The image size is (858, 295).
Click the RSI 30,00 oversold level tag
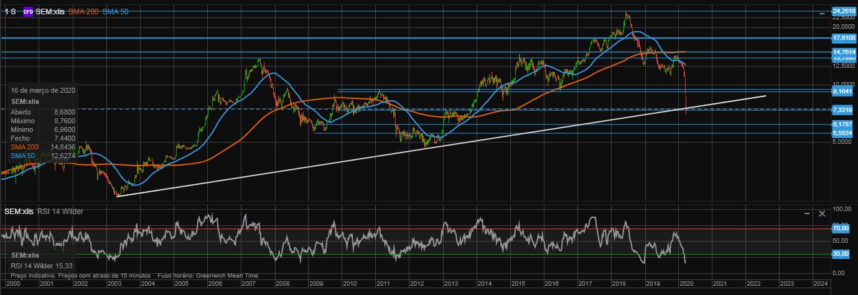coord(842,254)
